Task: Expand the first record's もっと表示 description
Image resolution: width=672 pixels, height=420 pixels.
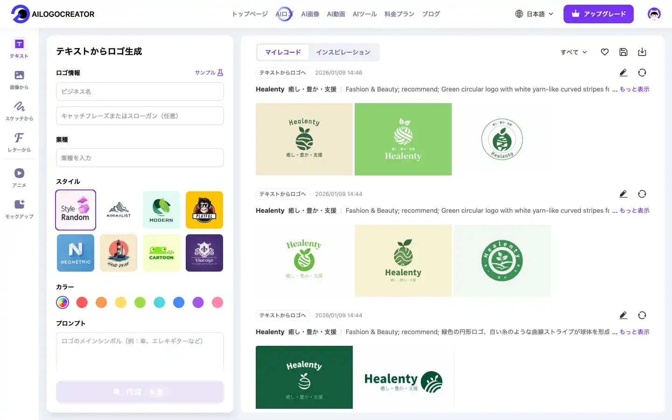Action: point(634,89)
